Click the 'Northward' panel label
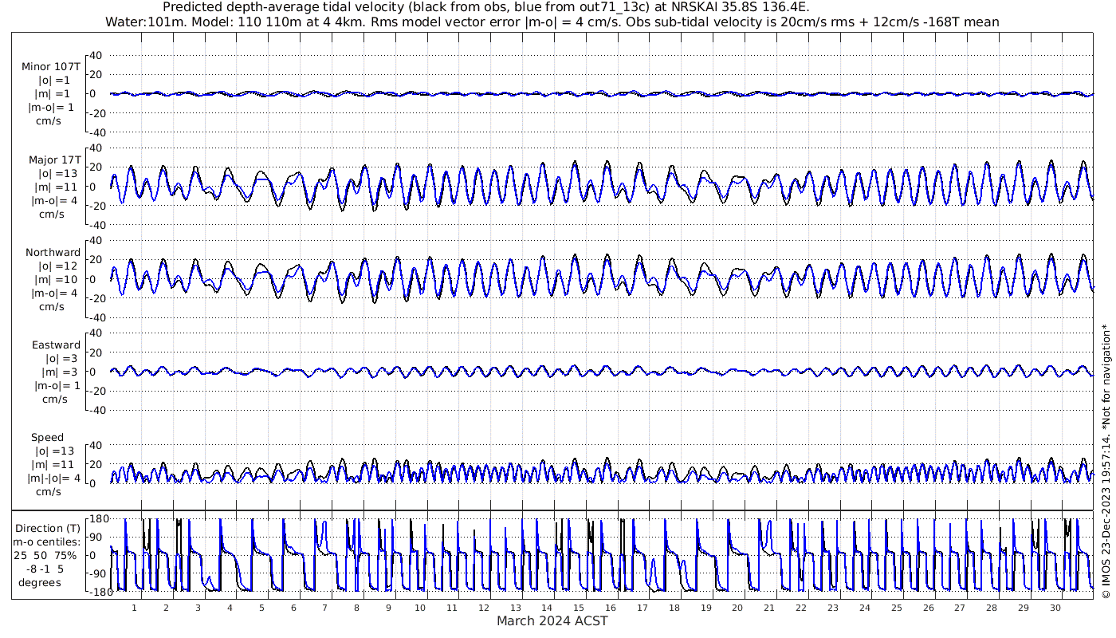 pyautogui.click(x=53, y=252)
